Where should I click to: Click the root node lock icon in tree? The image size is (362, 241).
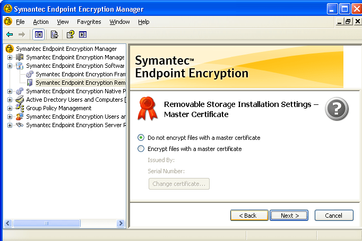coord(10,49)
